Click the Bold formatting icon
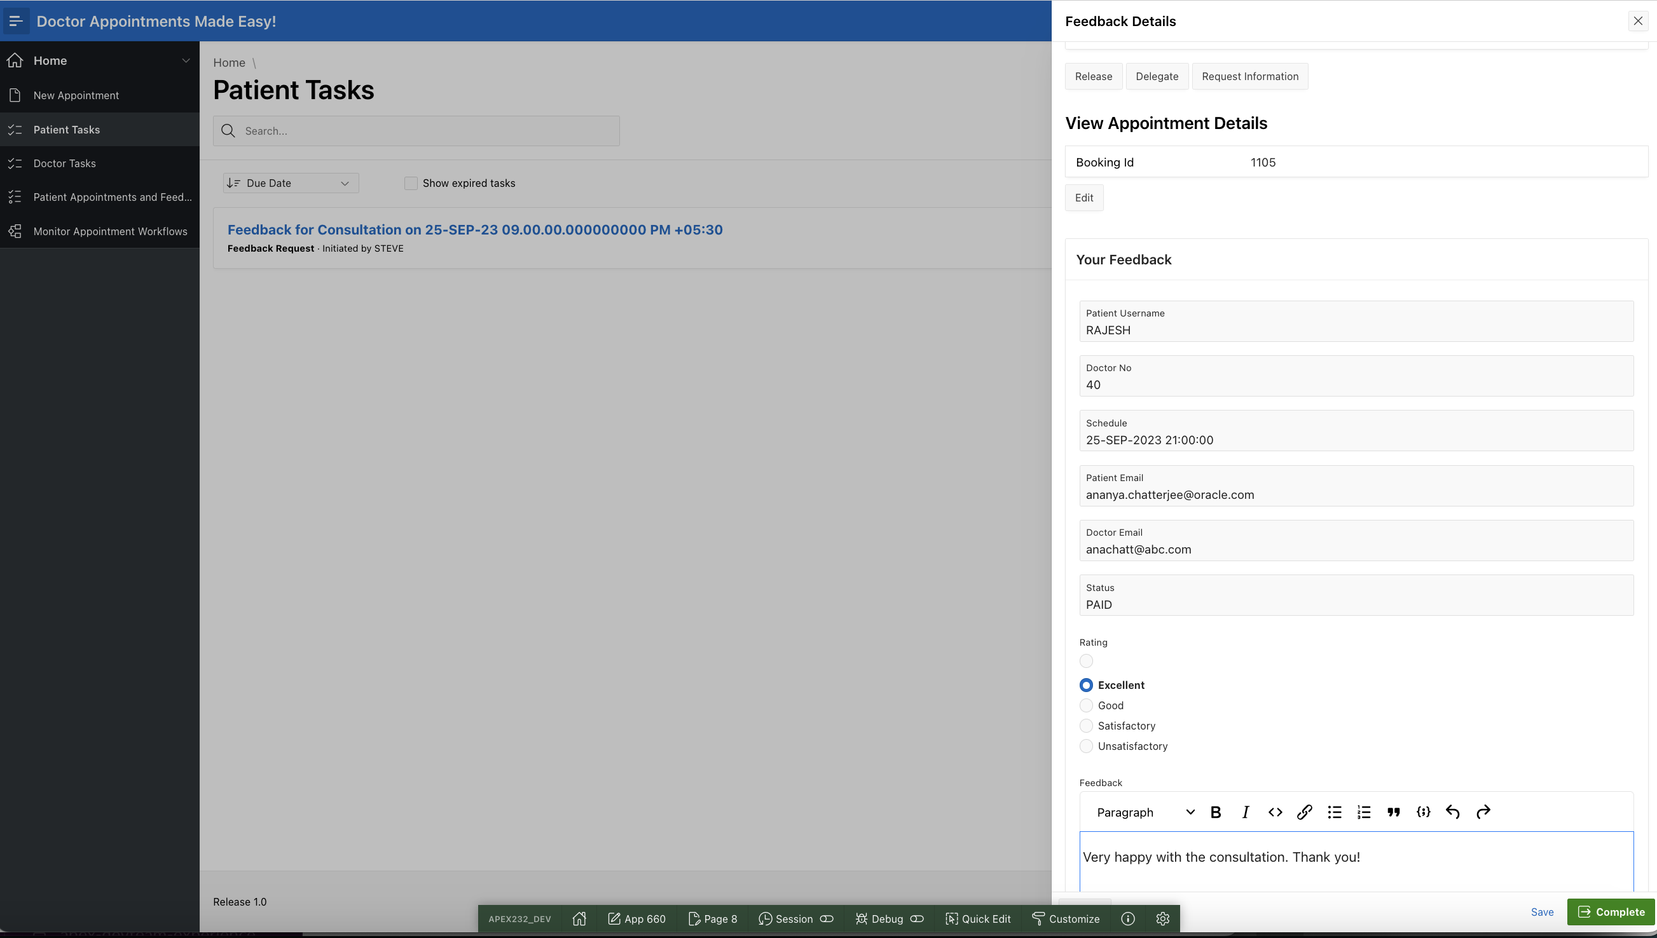The width and height of the screenshot is (1657, 938). (1216, 812)
